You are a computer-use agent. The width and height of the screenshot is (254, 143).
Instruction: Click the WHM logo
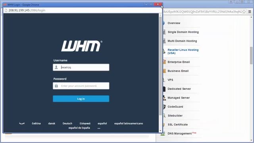click(x=82, y=46)
